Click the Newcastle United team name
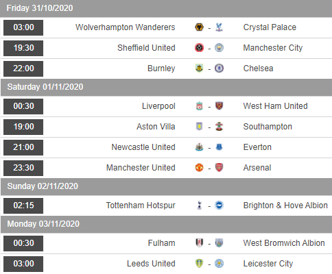 143,147
